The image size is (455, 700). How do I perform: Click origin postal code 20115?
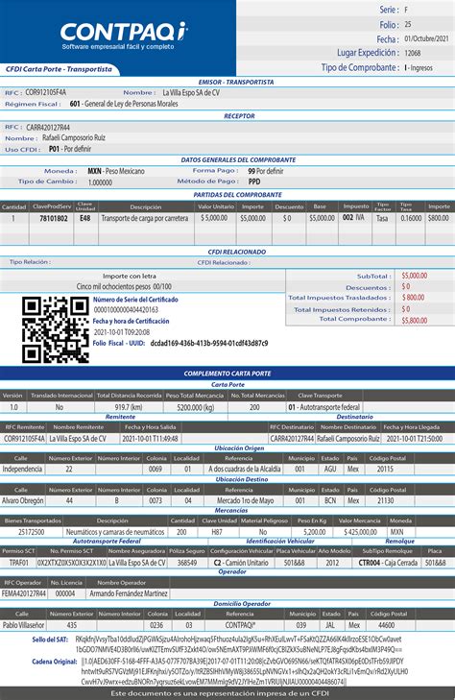[386, 470]
